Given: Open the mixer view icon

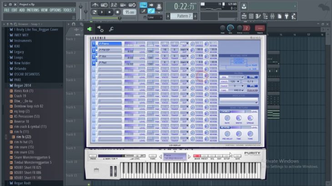Looking at the screenshot, I should (272, 16).
